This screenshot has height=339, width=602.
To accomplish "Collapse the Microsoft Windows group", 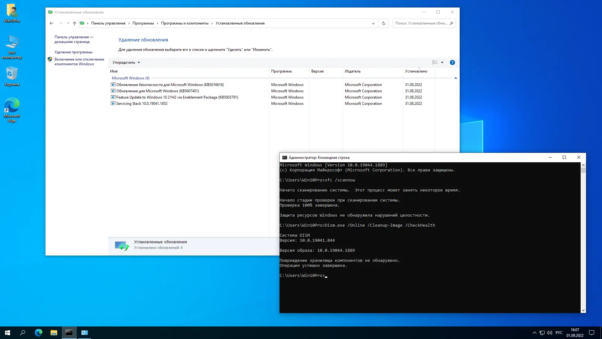I will (456, 78).
